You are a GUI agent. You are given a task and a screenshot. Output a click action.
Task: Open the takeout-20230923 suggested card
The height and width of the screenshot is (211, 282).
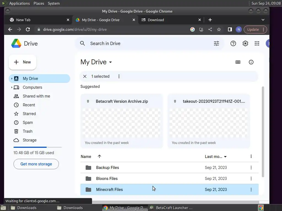tap(209, 121)
